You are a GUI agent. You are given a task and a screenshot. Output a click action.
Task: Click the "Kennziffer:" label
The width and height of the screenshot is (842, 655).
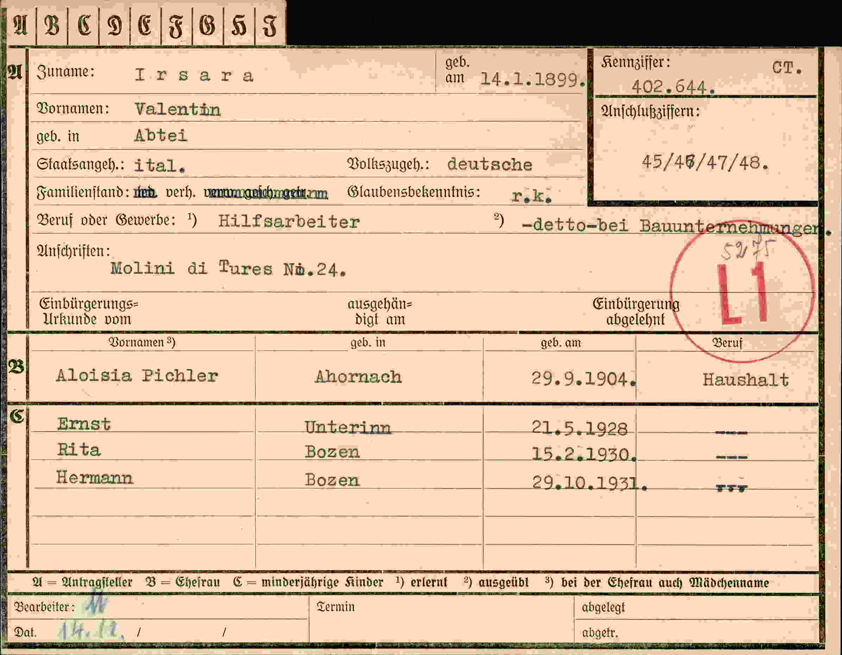pyautogui.click(x=636, y=62)
